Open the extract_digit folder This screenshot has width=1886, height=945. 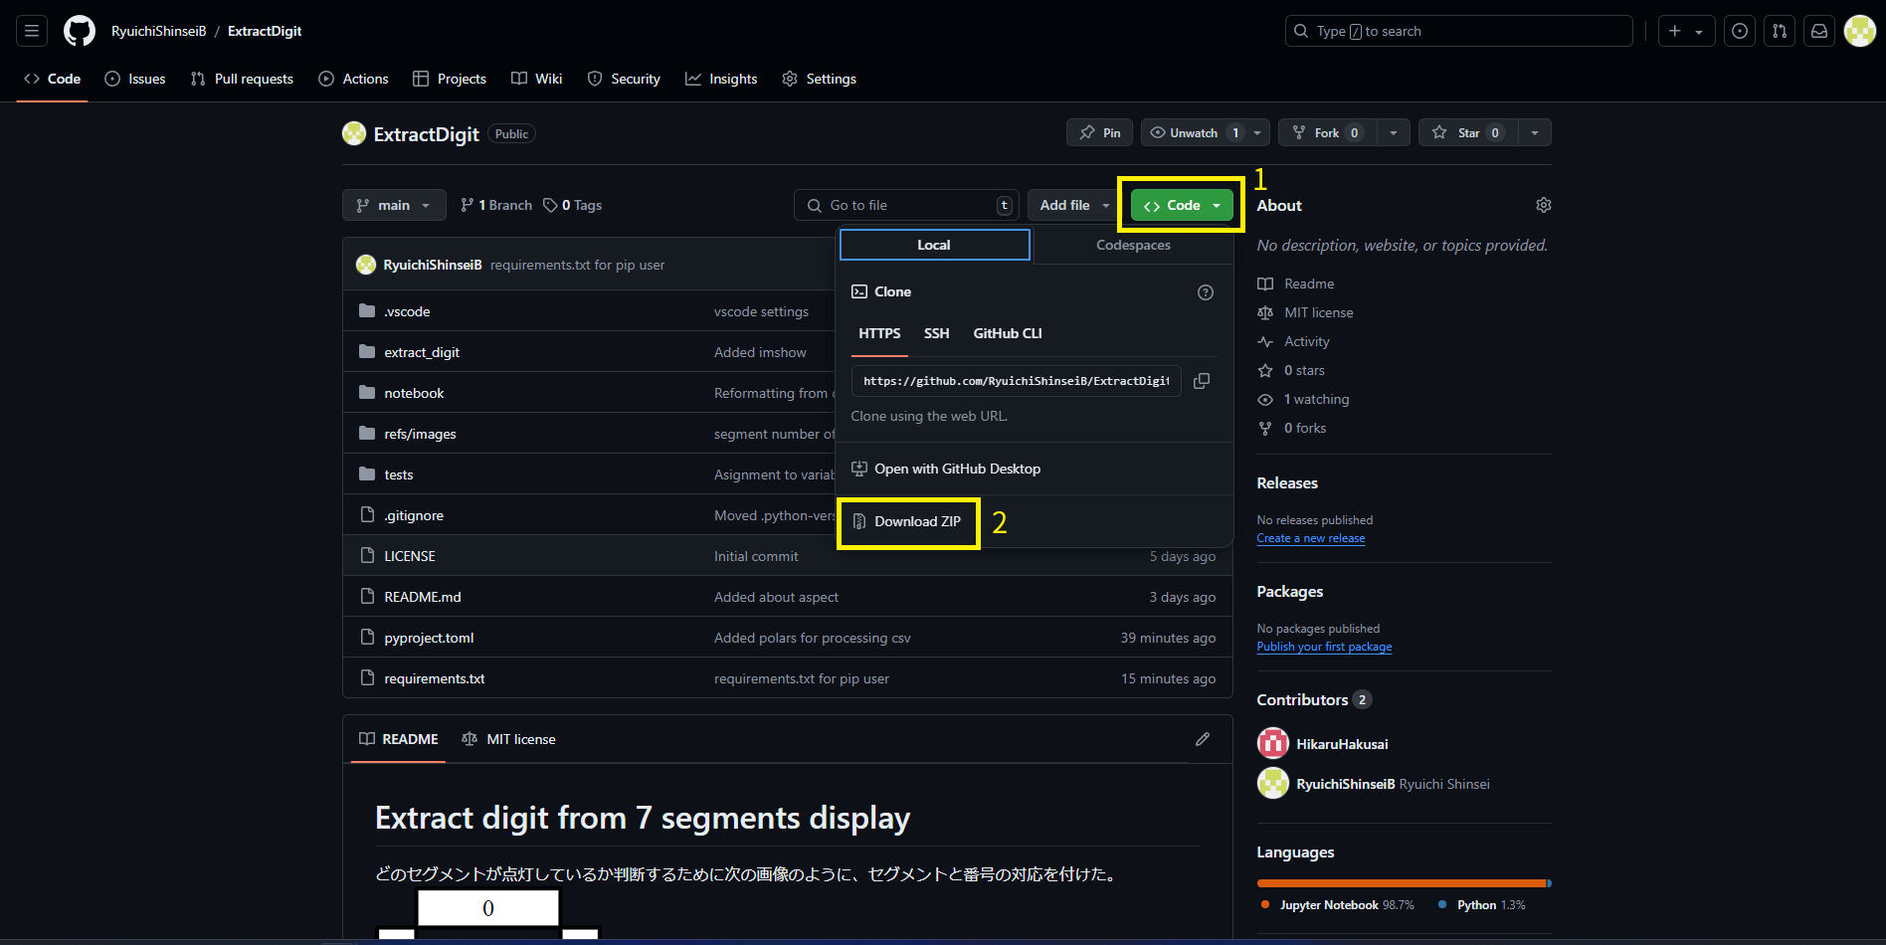point(422,352)
